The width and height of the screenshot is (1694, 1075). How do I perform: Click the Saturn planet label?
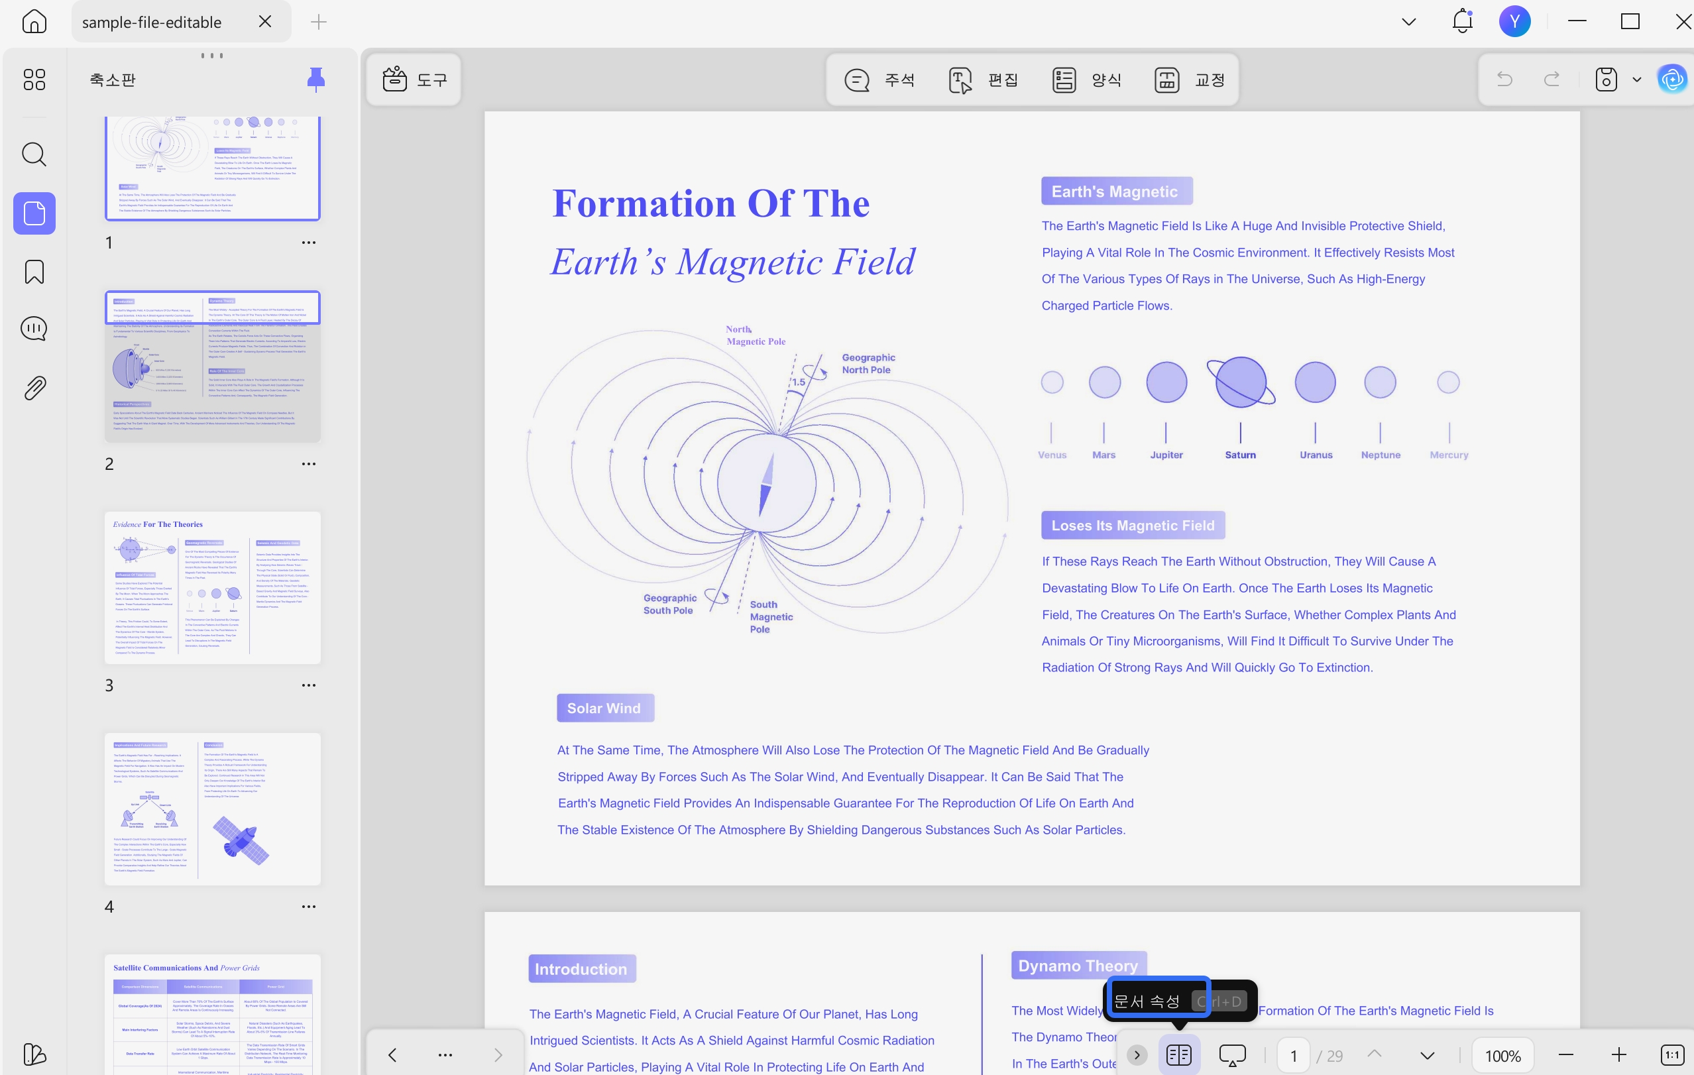tap(1240, 455)
